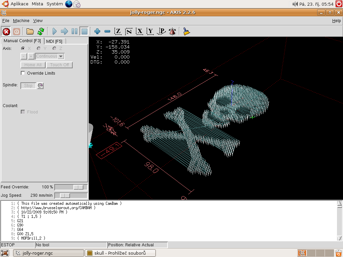Open the Machine menu
The height and width of the screenshot is (257, 343).
click(21, 21)
